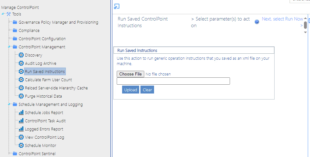Click the Calculate Farm User Count icon

21,80
